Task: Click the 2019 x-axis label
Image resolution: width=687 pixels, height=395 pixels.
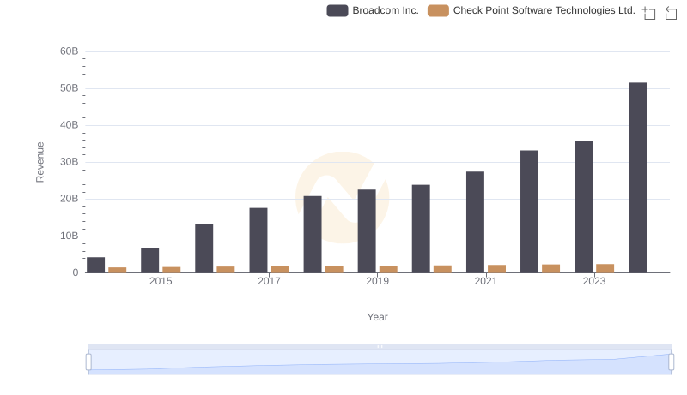Action: pyautogui.click(x=377, y=281)
